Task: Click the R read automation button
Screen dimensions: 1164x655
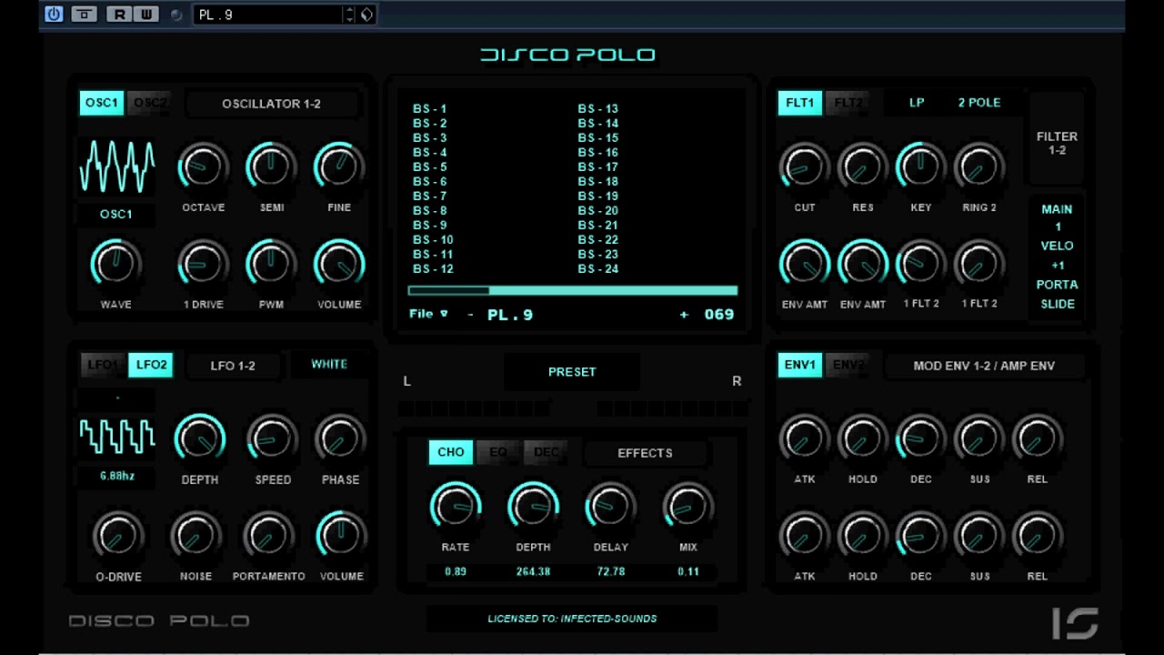Action: coord(119,15)
